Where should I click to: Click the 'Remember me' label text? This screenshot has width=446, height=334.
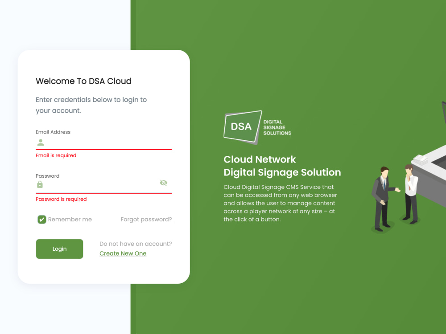70,219
